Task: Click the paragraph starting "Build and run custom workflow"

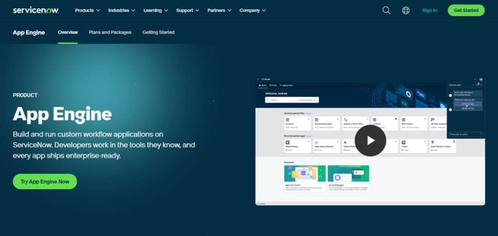Action: click(104, 145)
